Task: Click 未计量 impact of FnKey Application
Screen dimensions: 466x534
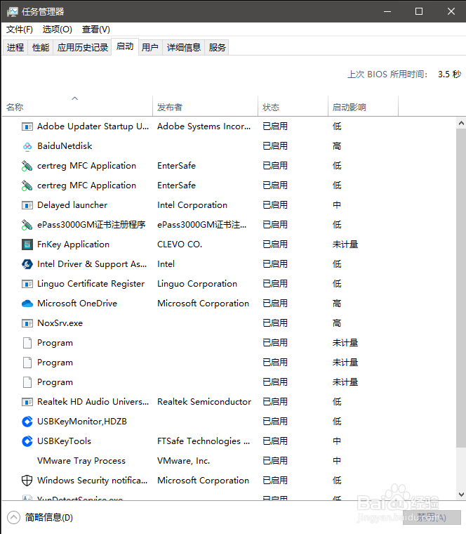Action: (345, 245)
